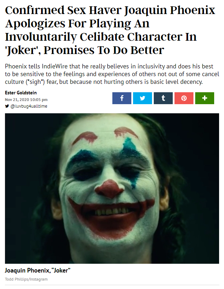Open author Ester Goldstein's profile
The image size is (224, 289).
(x=21, y=93)
